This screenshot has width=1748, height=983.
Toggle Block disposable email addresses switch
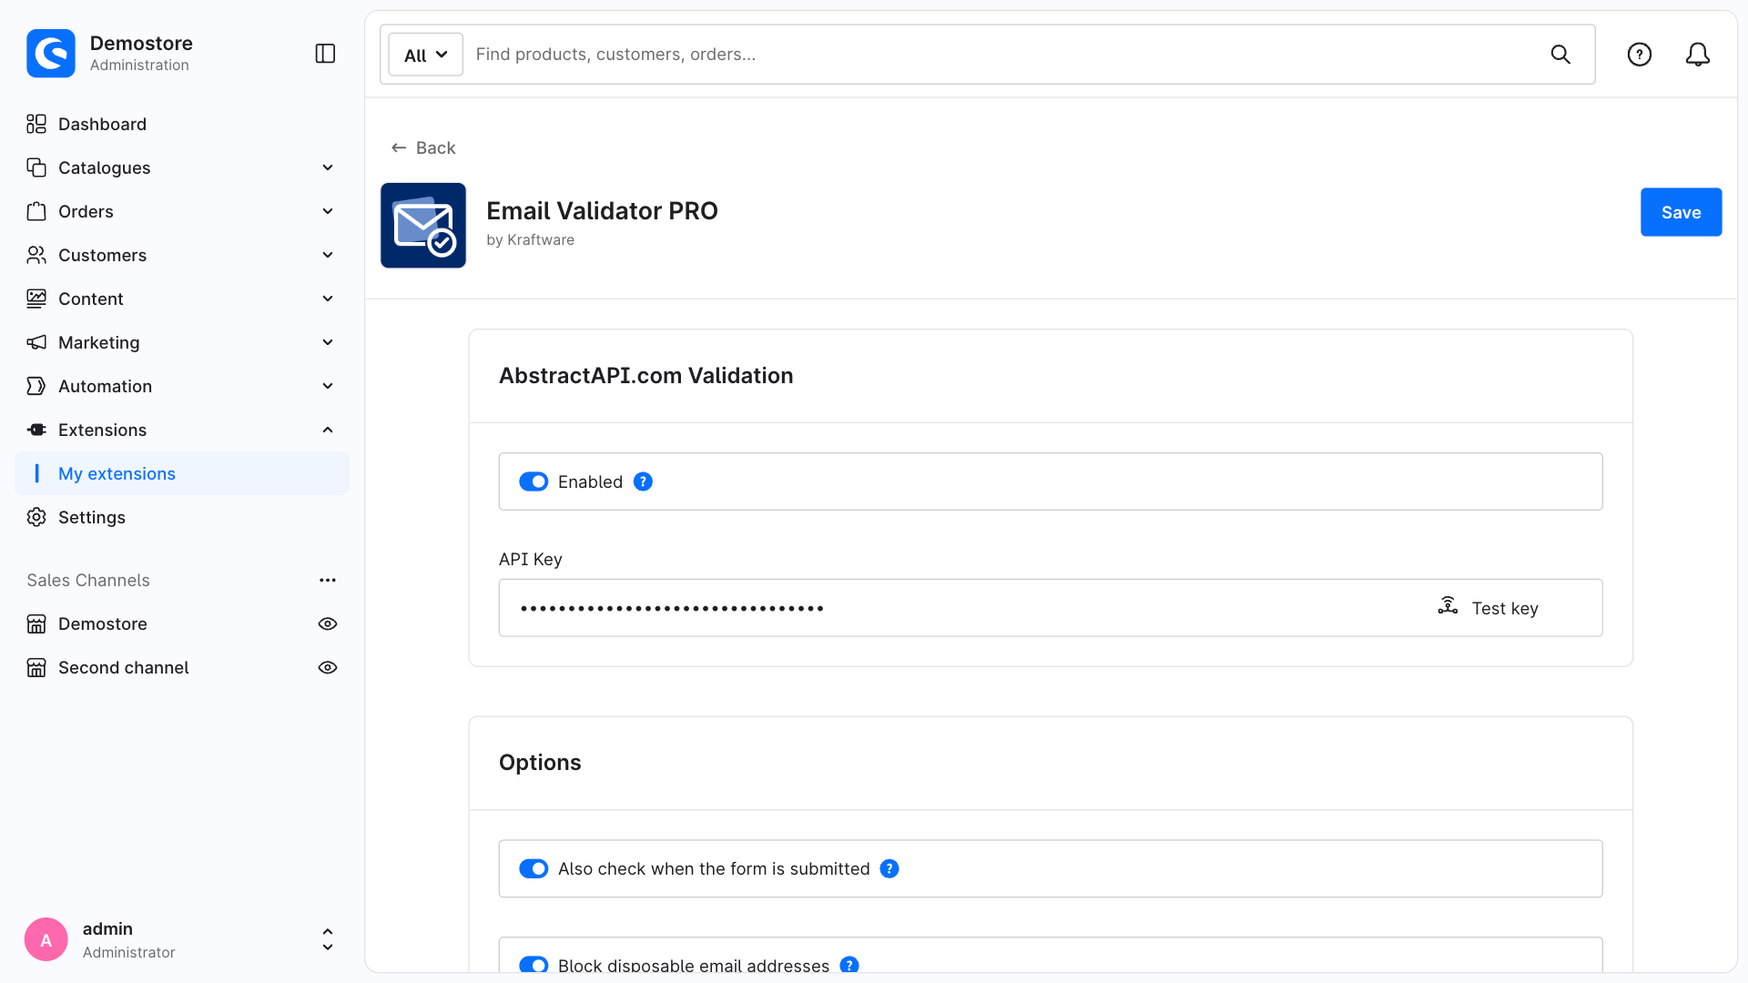click(534, 965)
